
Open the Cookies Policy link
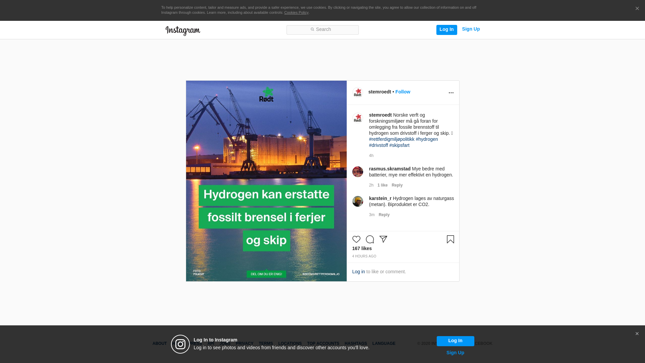tap(296, 12)
